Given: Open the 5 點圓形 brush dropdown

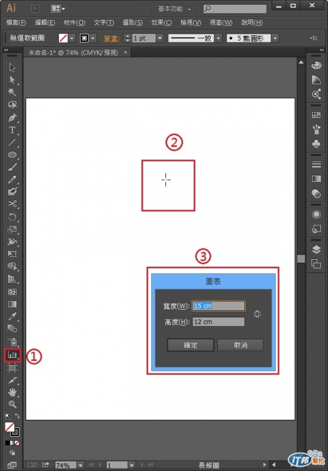Looking at the screenshot, I should pyautogui.click(x=275, y=38).
